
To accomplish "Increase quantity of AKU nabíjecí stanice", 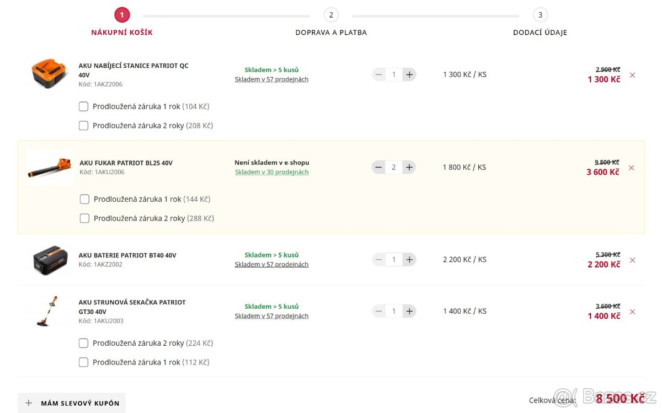I will [x=409, y=74].
